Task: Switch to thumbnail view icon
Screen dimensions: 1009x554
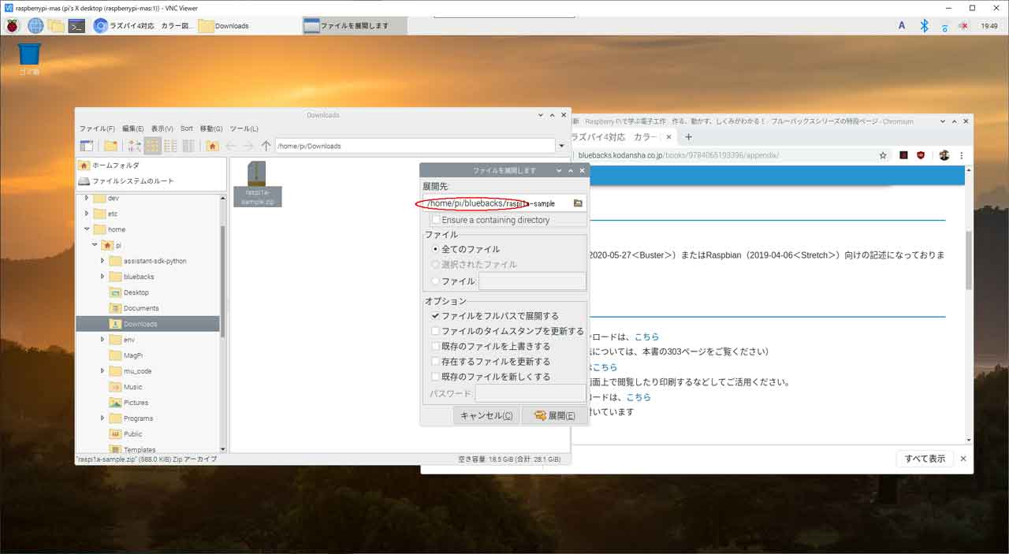Action: (134, 146)
